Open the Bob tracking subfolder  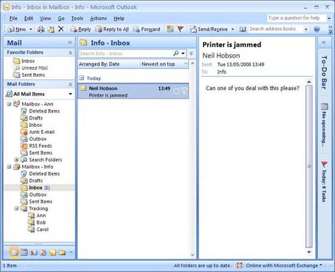point(41,223)
